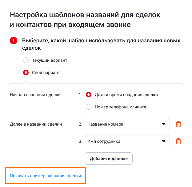Click the number "3." before second dropdown

(80, 142)
